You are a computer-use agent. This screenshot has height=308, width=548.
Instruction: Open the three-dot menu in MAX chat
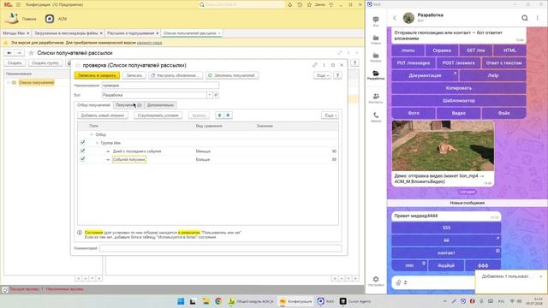click(537, 18)
